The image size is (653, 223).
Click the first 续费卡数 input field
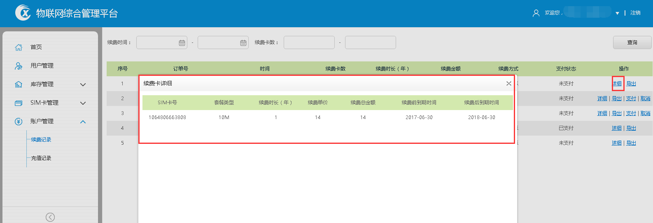[x=309, y=42]
